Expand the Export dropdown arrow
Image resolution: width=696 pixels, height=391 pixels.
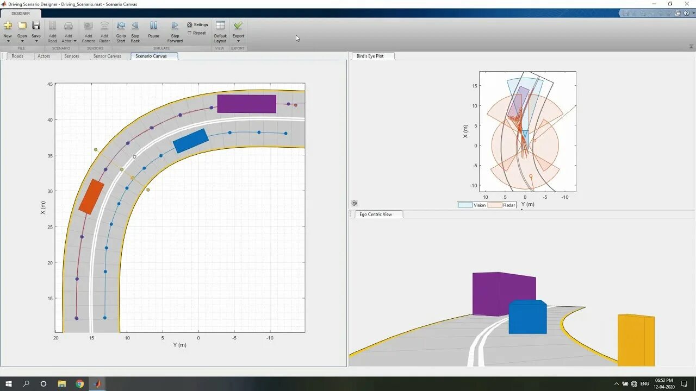pos(238,41)
